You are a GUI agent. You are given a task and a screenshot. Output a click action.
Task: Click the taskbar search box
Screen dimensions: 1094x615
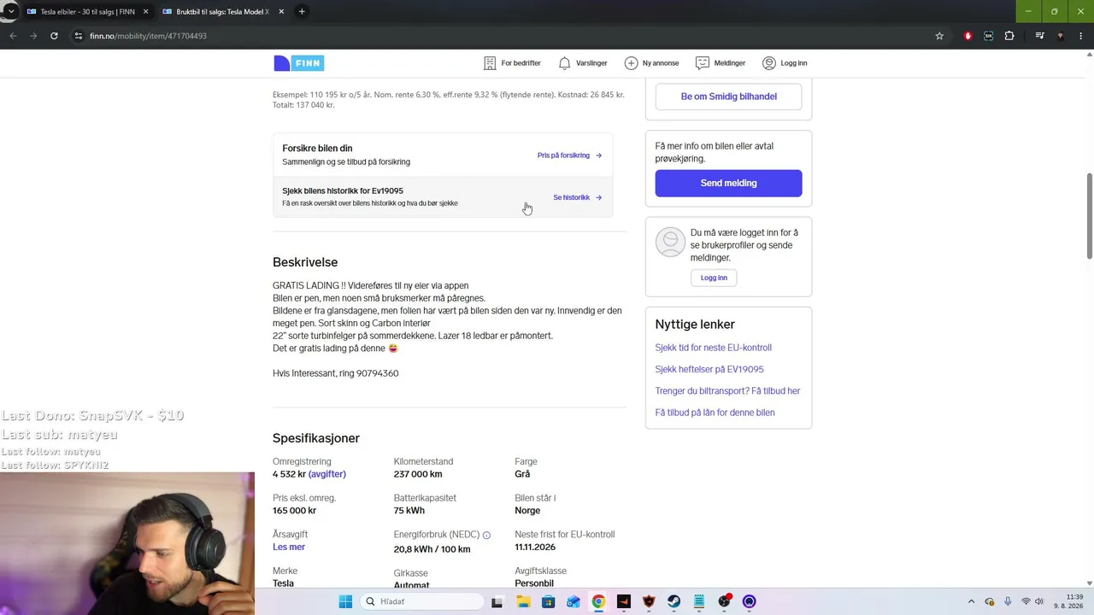[x=423, y=601]
